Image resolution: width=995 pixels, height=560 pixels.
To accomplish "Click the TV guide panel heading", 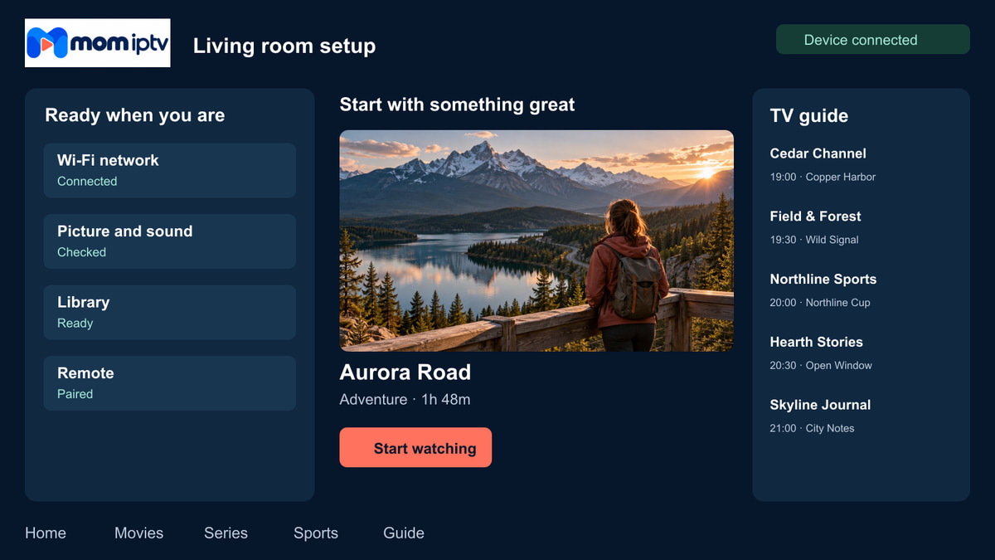I will [x=809, y=116].
